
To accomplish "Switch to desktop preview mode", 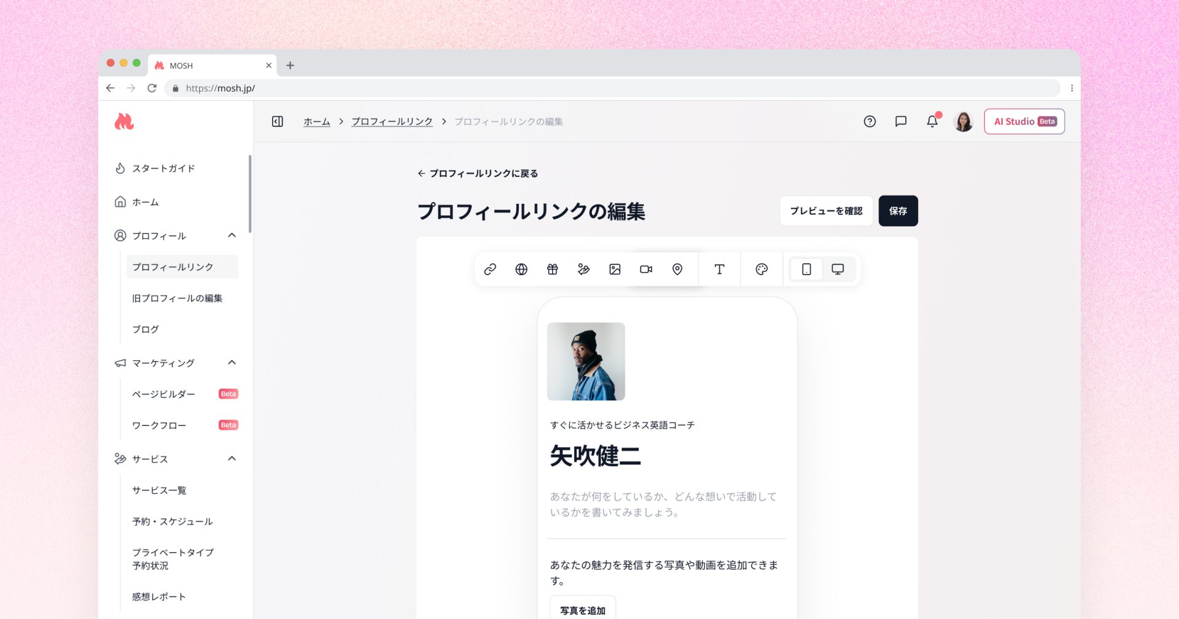I will click(x=838, y=269).
